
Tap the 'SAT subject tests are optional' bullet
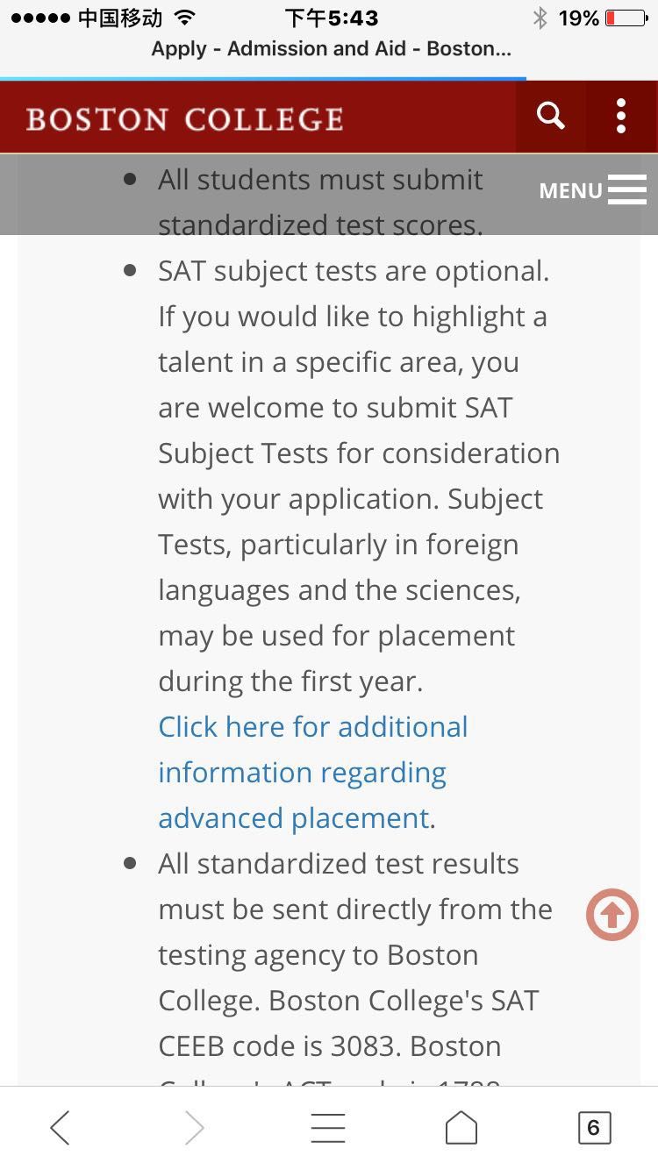pos(354,271)
